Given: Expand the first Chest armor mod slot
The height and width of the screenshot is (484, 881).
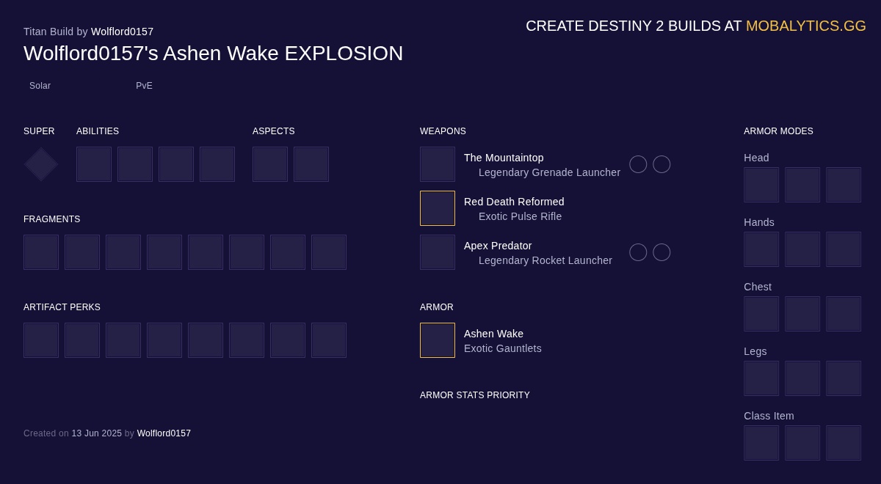Looking at the screenshot, I should [x=761, y=314].
